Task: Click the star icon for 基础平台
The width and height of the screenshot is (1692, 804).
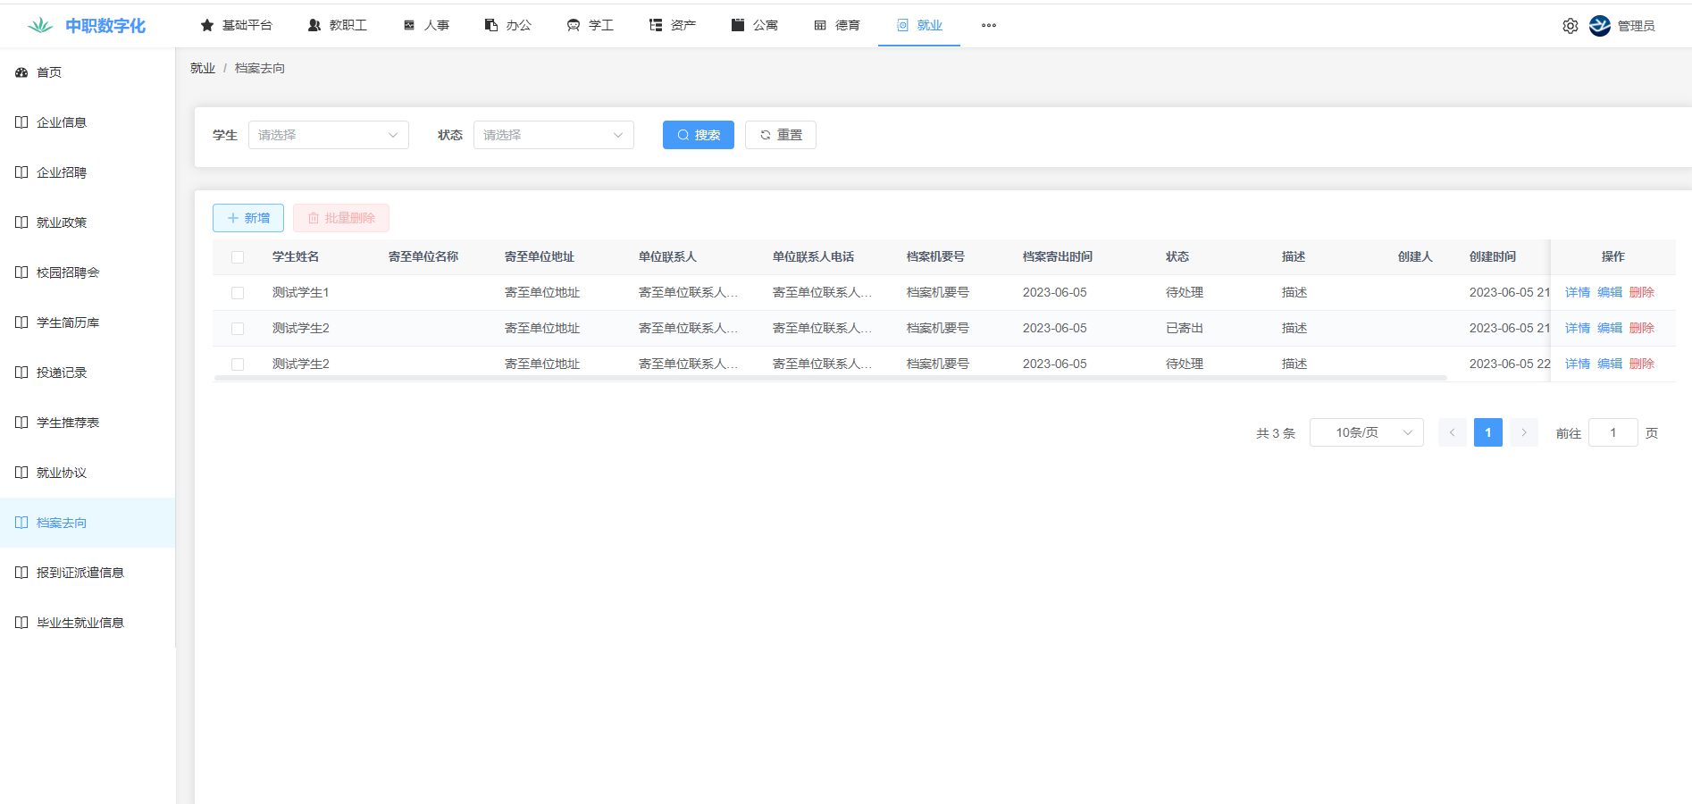Action: [x=207, y=26]
